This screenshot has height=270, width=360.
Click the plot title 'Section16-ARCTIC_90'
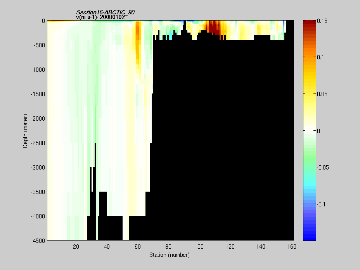[x=106, y=12]
